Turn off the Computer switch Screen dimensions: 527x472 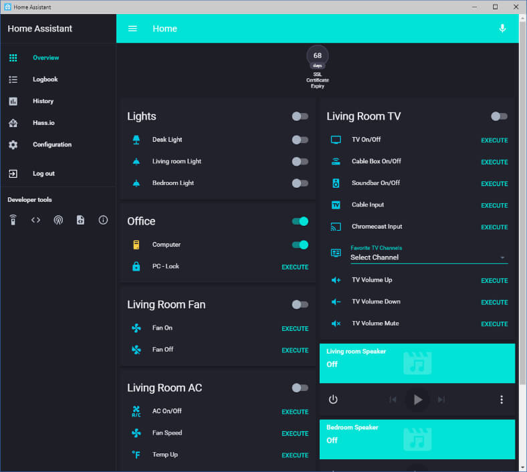click(x=300, y=245)
